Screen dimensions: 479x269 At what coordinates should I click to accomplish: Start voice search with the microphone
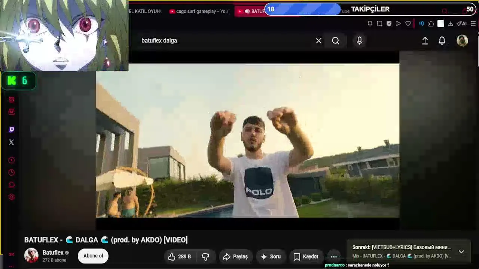tap(360, 41)
